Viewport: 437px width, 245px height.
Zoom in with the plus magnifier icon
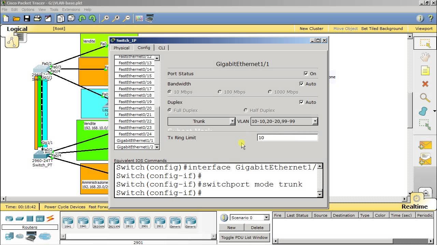(105, 18)
